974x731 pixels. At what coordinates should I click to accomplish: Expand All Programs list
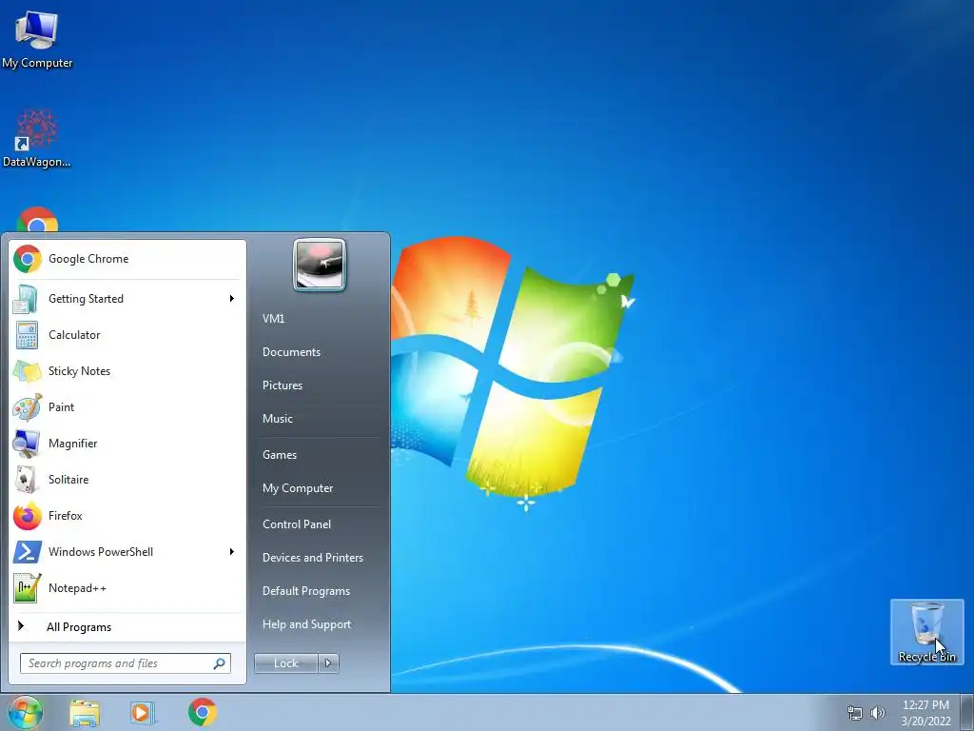click(127, 626)
